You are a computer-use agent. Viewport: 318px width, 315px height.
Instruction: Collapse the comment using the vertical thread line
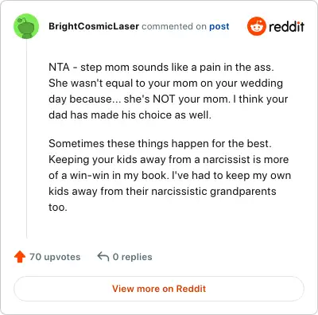coord(26,139)
